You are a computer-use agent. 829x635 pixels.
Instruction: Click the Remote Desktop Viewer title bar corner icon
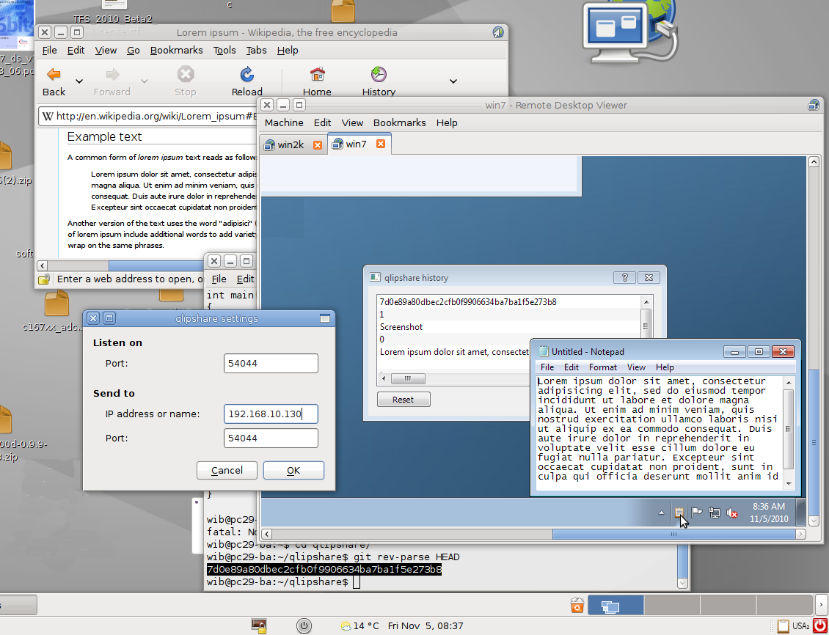click(x=814, y=105)
